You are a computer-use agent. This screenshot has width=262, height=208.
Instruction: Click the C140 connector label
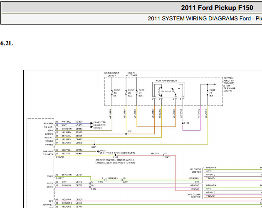click(x=101, y=182)
